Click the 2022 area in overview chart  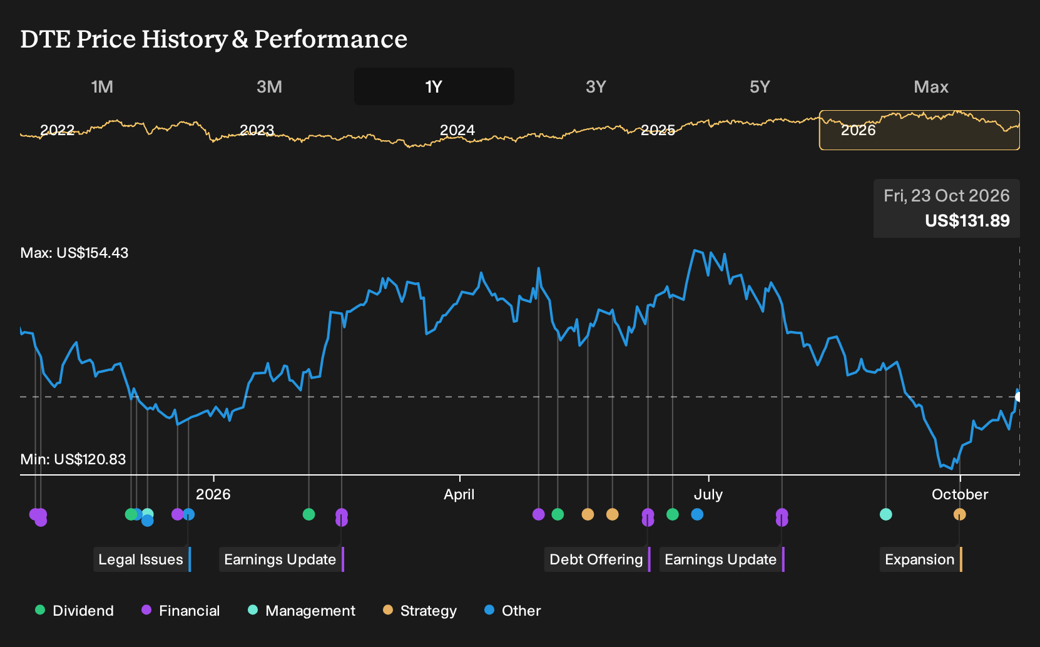click(57, 130)
